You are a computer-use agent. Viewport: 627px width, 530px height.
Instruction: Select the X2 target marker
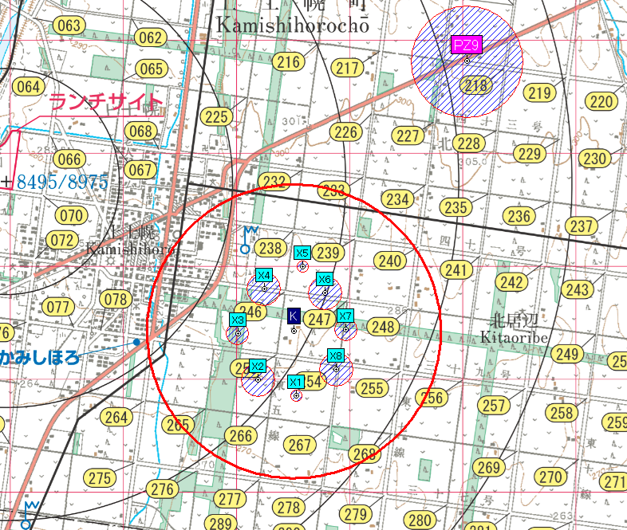257,366
